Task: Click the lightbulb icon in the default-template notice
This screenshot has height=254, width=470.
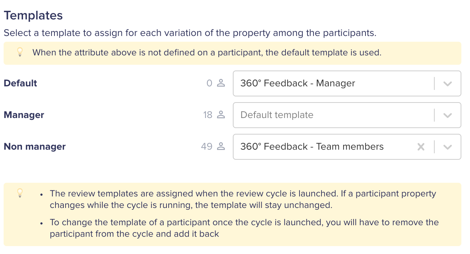Action: (x=20, y=53)
